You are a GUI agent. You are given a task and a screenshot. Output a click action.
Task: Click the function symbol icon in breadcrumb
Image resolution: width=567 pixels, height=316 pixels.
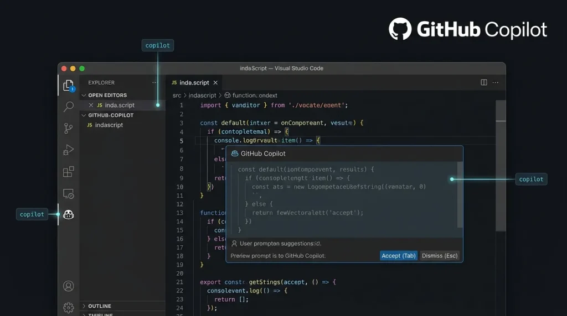tap(228, 95)
